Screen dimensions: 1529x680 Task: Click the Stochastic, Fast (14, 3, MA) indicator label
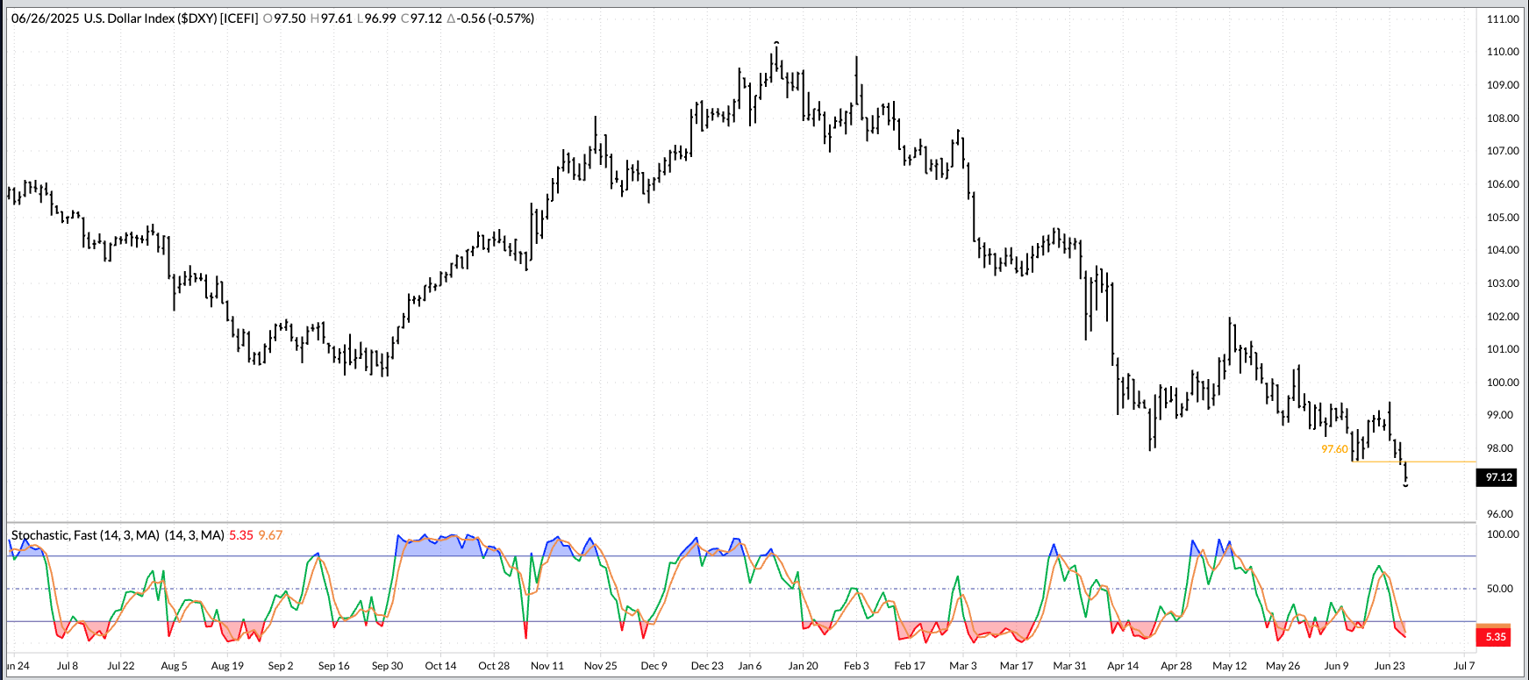[x=117, y=535]
